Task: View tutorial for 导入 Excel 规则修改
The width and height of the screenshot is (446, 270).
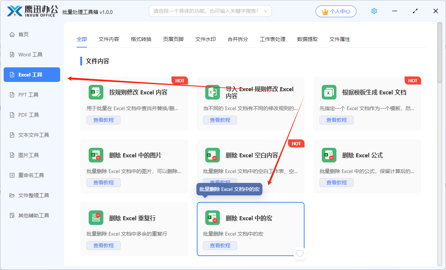Action: [x=220, y=120]
